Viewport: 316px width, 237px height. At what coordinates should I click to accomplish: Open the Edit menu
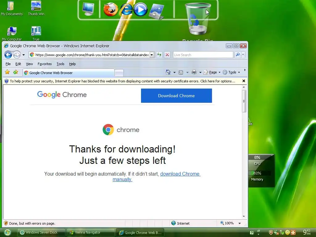18,64
